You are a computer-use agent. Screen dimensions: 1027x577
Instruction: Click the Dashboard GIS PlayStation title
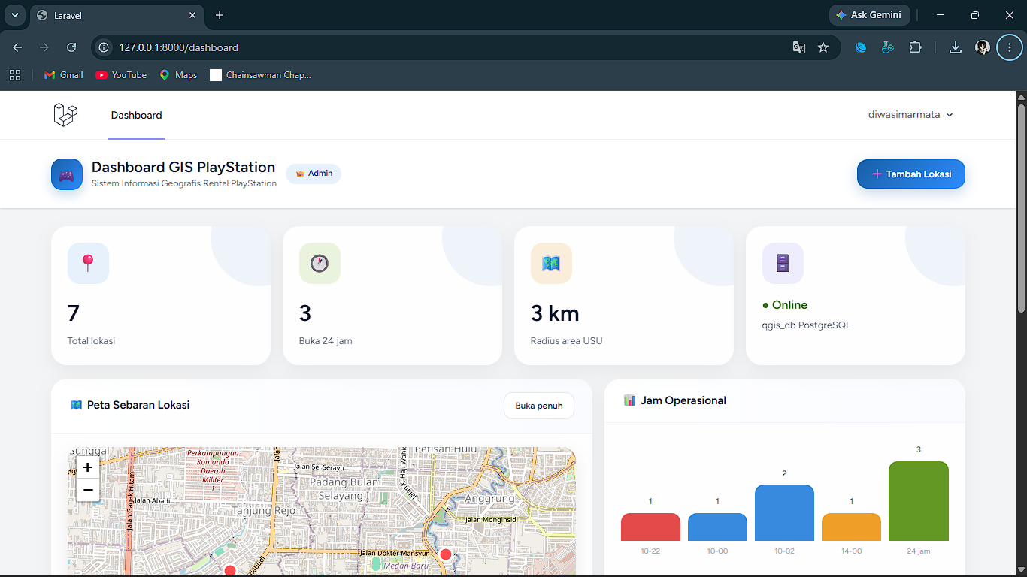183,167
